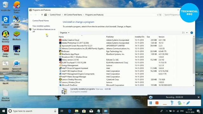
Task: Select Apowersoft Screen Recorder Pro entry
Action: (77, 46)
